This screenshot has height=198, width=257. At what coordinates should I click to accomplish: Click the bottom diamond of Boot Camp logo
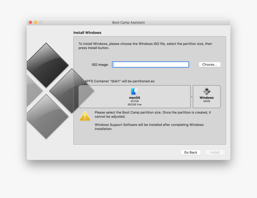(x=46, y=116)
